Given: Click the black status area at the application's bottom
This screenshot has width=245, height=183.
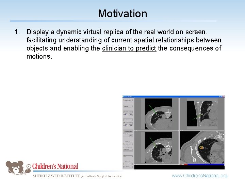Looking at the screenshot, I should point(179,167).
